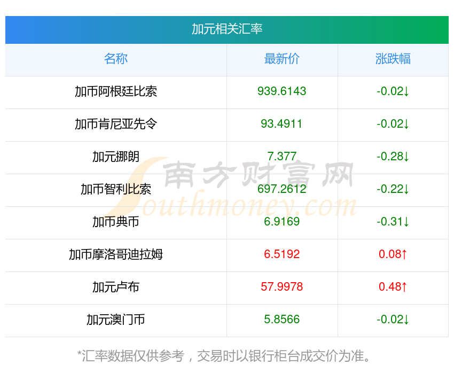The image size is (454, 373).
Task: Select the 加元澳门币 row name
Action: pyautogui.click(x=116, y=320)
